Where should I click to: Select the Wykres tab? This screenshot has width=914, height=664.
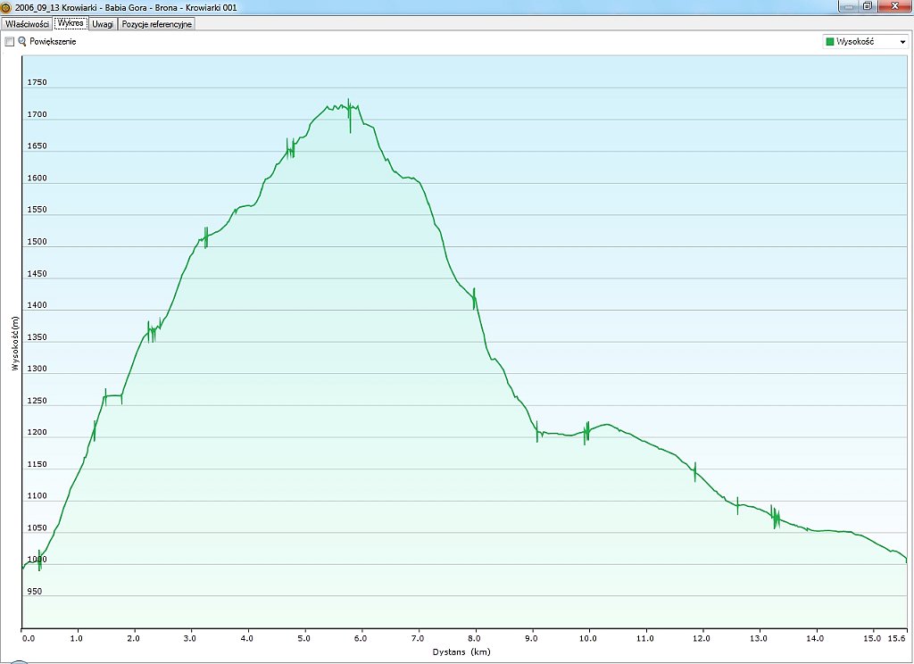(x=71, y=23)
